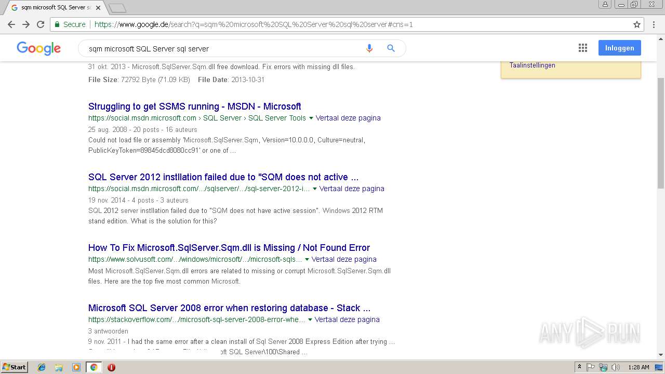This screenshot has width=665, height=374.
Task: Click the Inloggen button
Action: 619,48
